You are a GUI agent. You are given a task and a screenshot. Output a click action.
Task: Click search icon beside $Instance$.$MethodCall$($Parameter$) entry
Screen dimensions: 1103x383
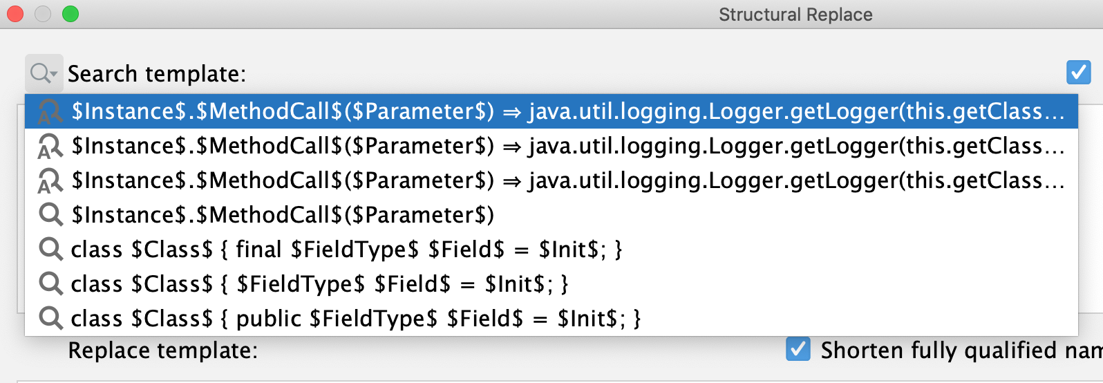pos(50,214)
